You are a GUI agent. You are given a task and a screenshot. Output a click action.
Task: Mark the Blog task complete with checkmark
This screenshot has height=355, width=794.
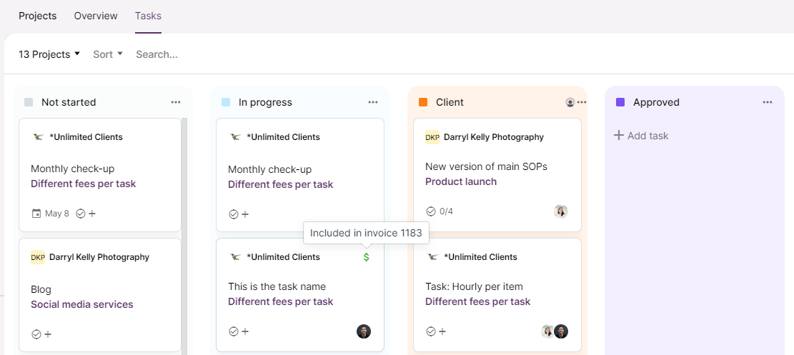(36, 334)
